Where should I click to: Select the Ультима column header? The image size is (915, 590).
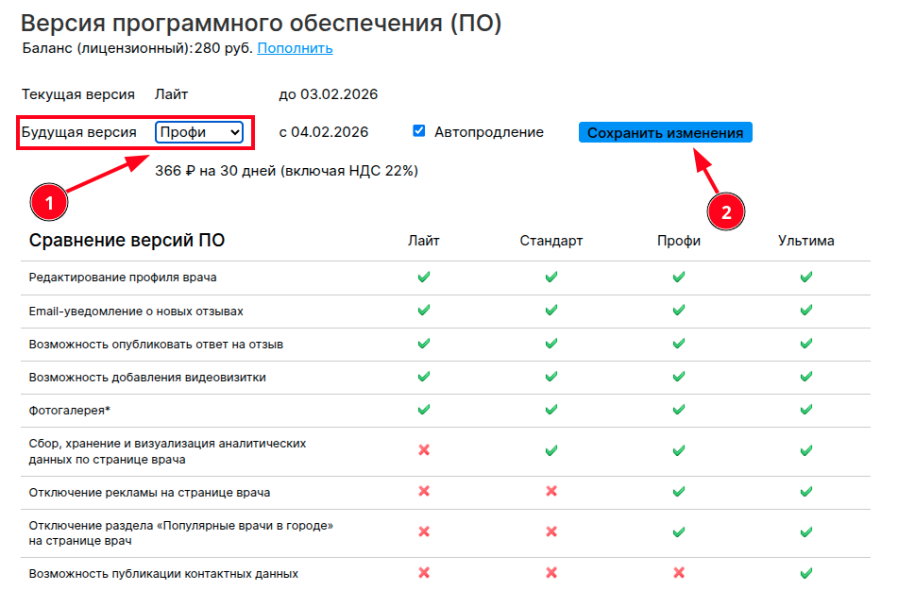coord(805,241)
